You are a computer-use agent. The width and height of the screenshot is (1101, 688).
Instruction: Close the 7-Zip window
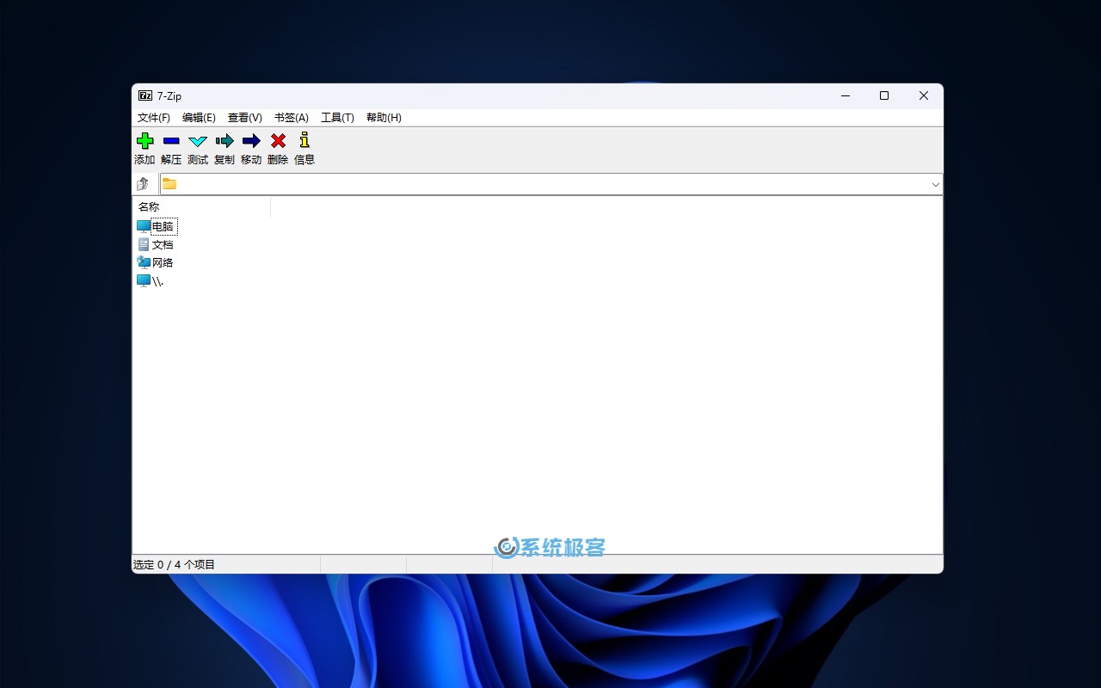(x=924, y=96)
